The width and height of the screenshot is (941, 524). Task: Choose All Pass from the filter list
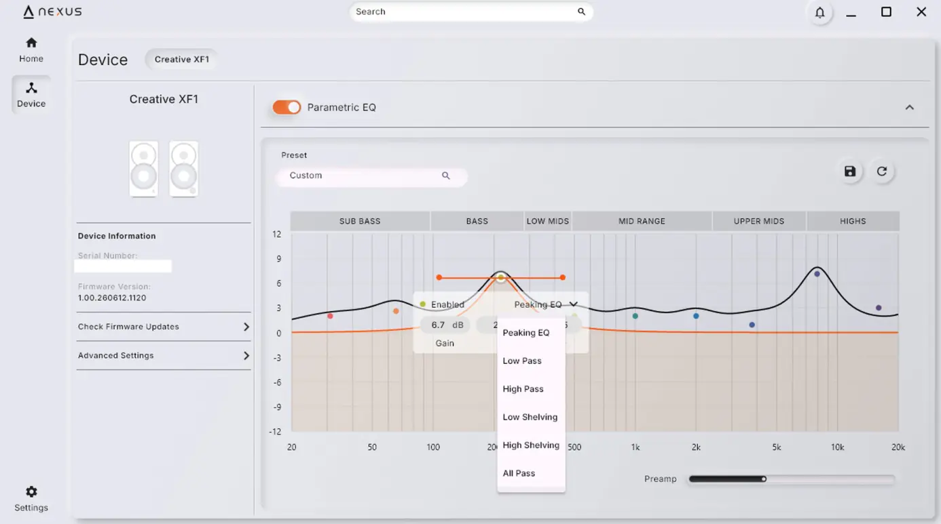[x=531, y=473]
